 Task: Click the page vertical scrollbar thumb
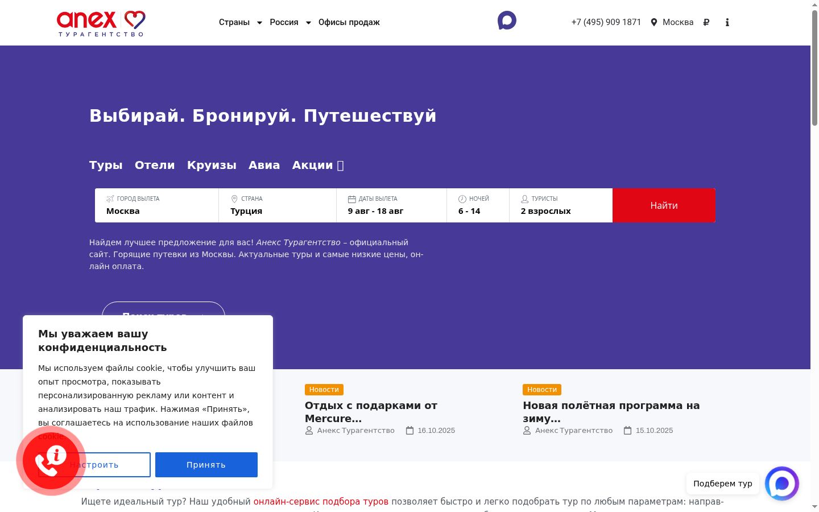click(814, 67)
